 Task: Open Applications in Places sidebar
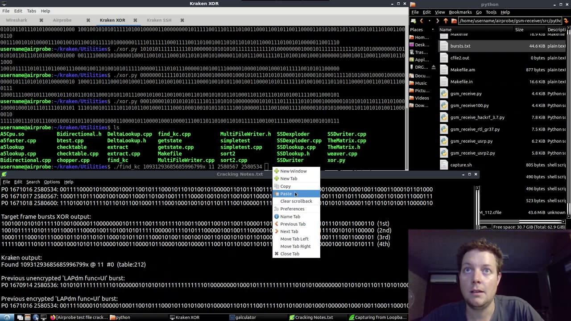coord(419,60)
